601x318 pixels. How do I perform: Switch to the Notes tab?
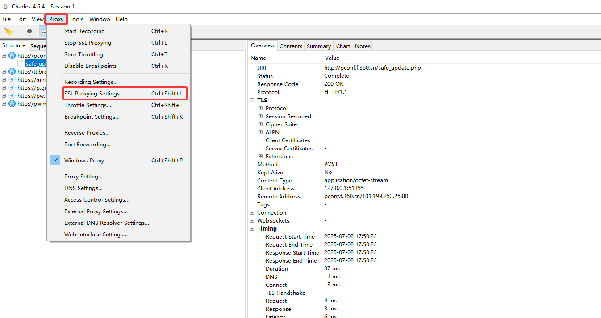363,46
